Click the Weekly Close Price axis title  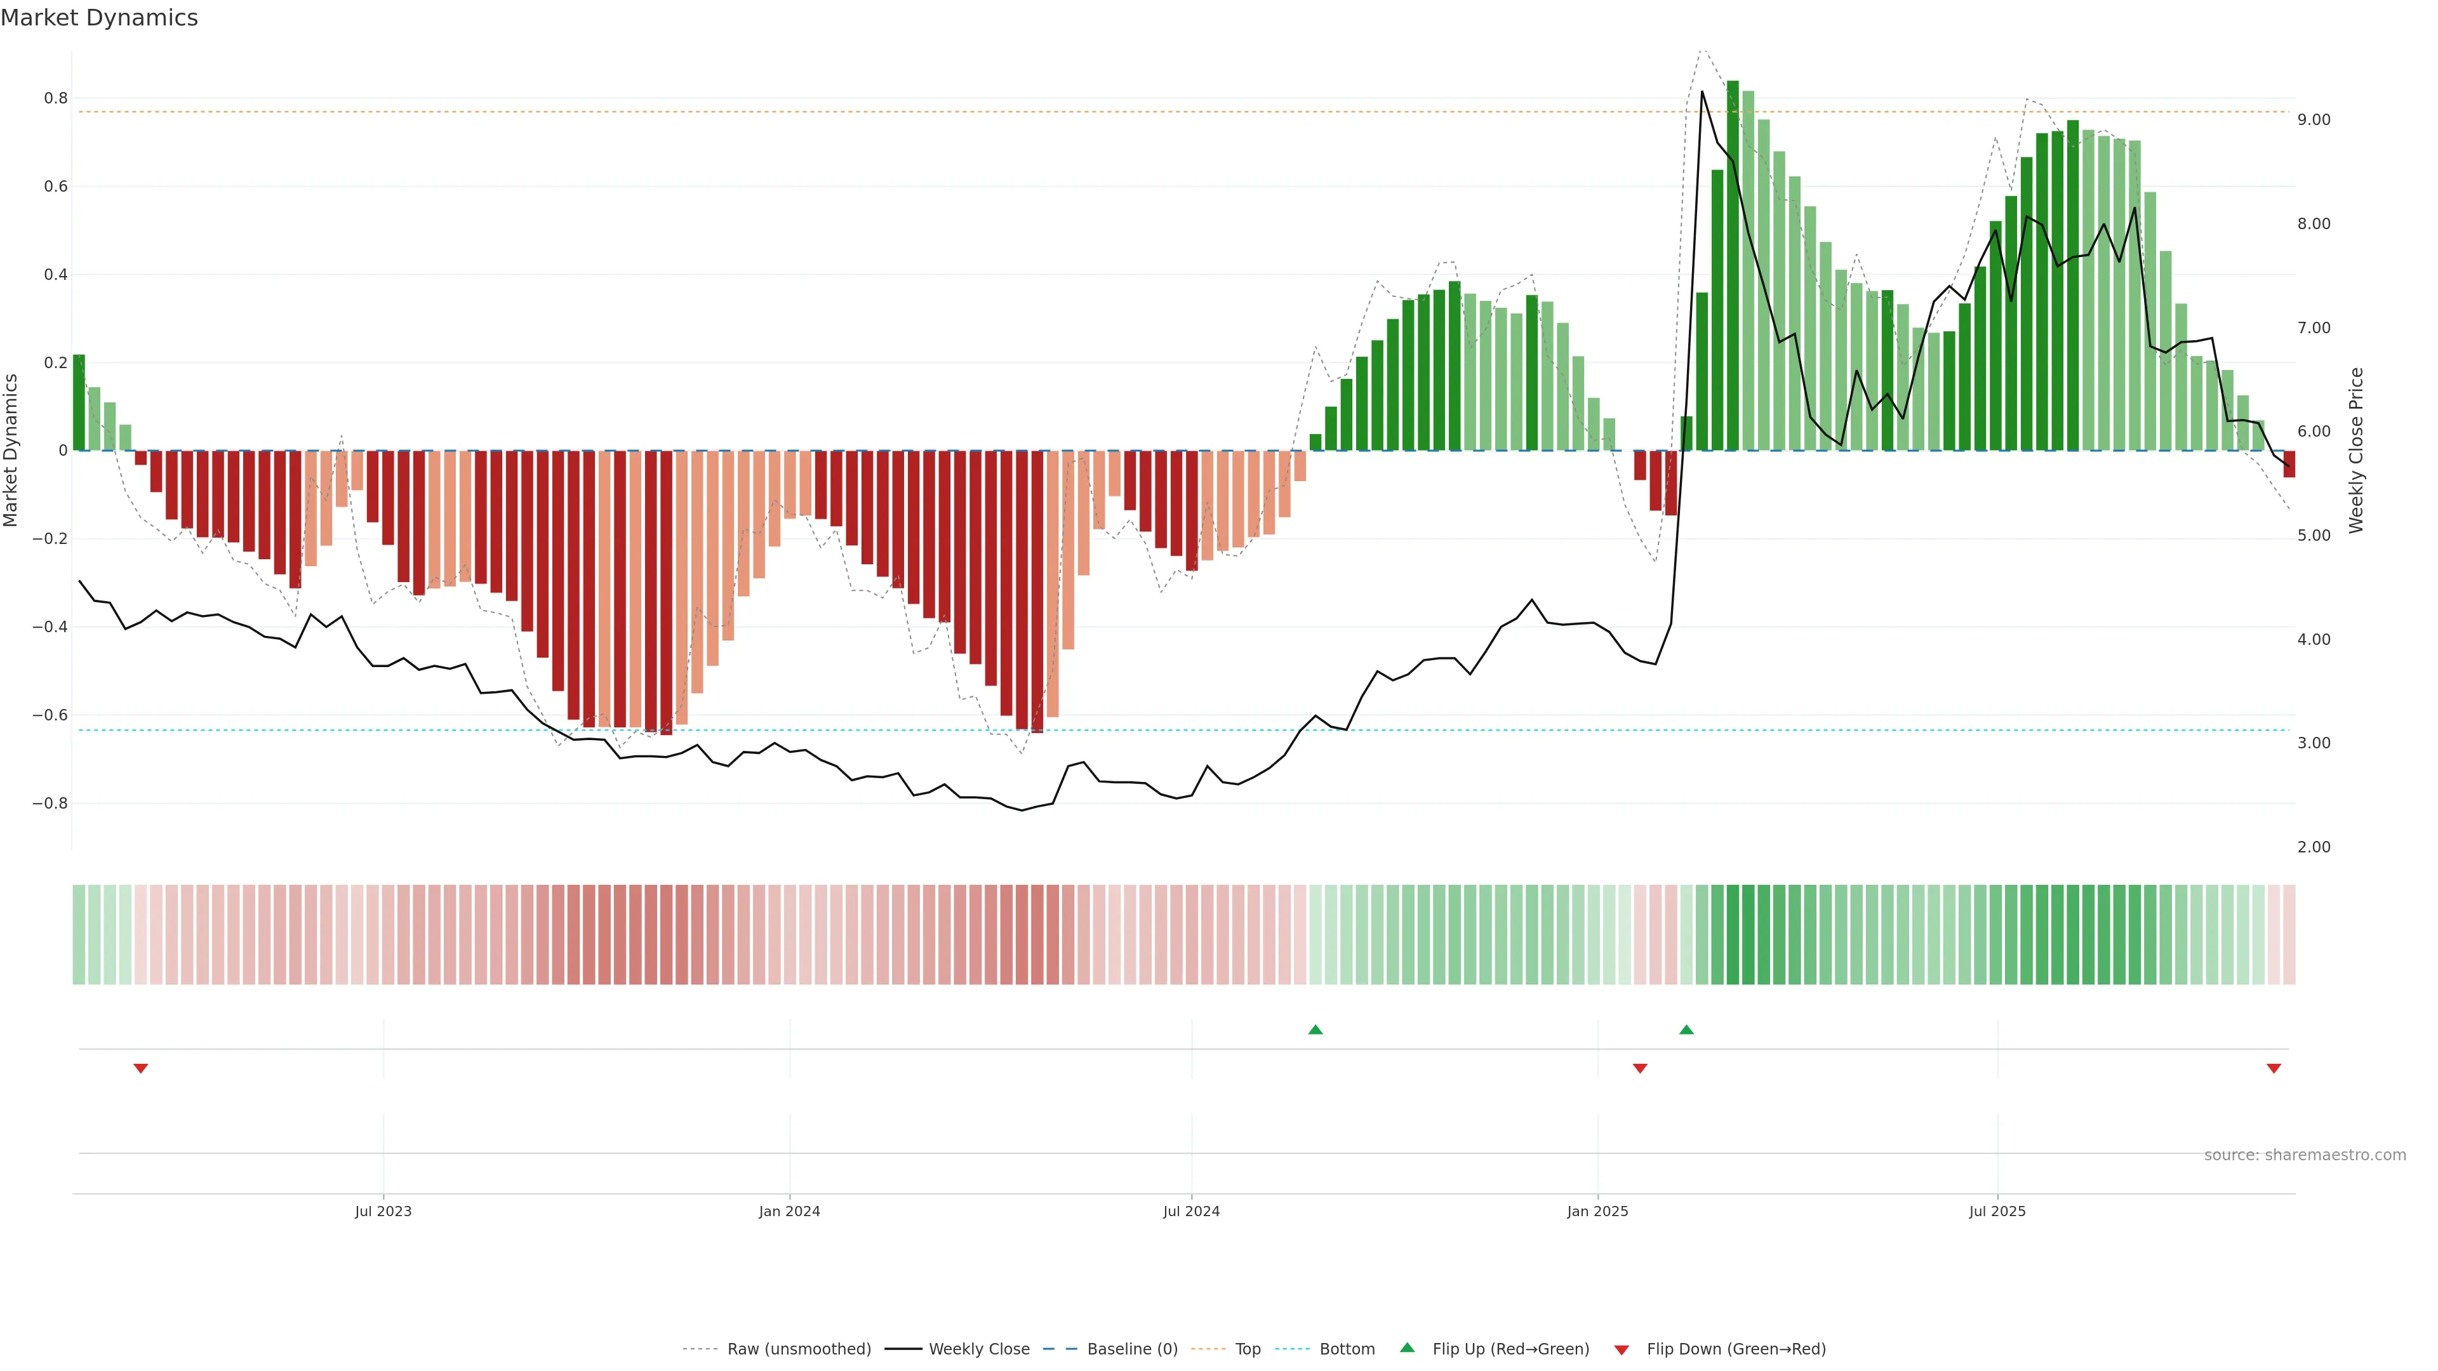pos(2355,451)
